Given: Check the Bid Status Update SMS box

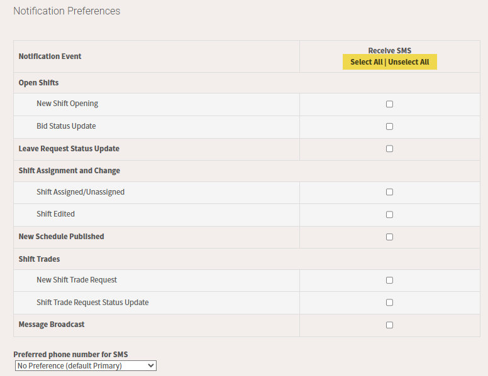Looking at the screenshot, I should (389, 127).
